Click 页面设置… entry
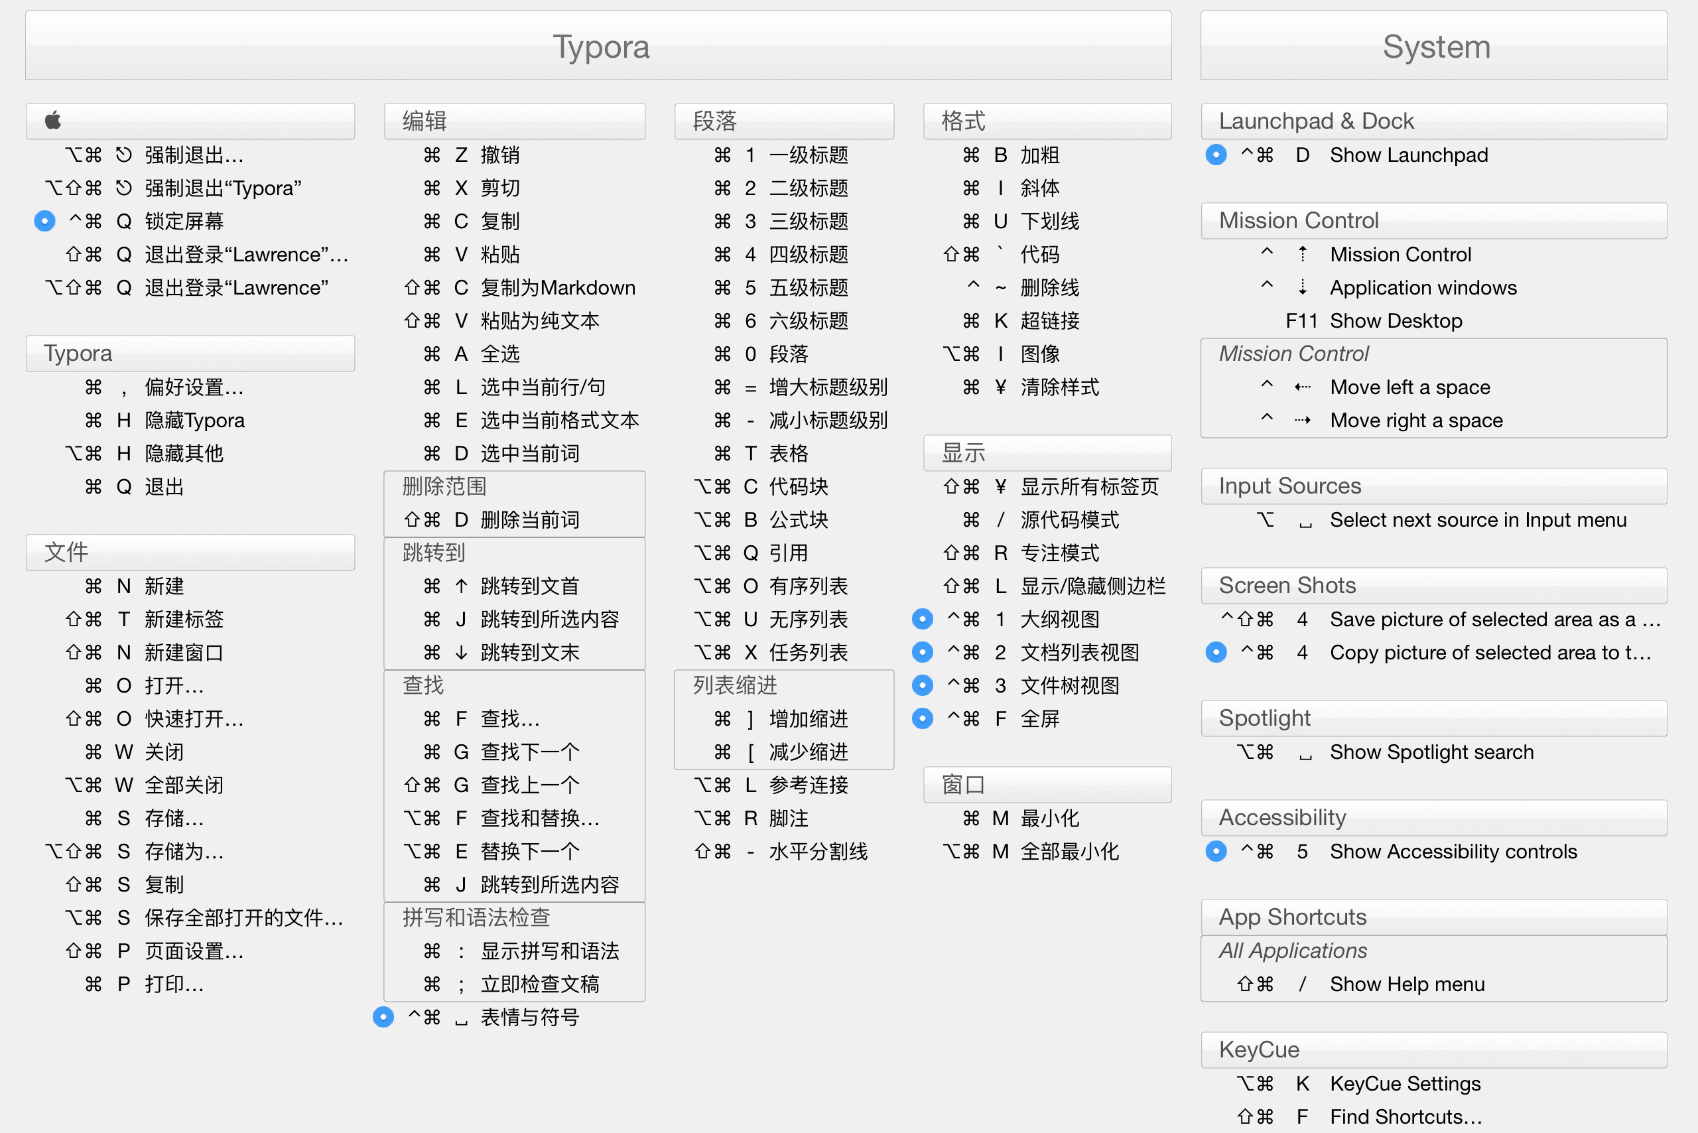Screen dimensions: 1698x1133 point(154,951)
